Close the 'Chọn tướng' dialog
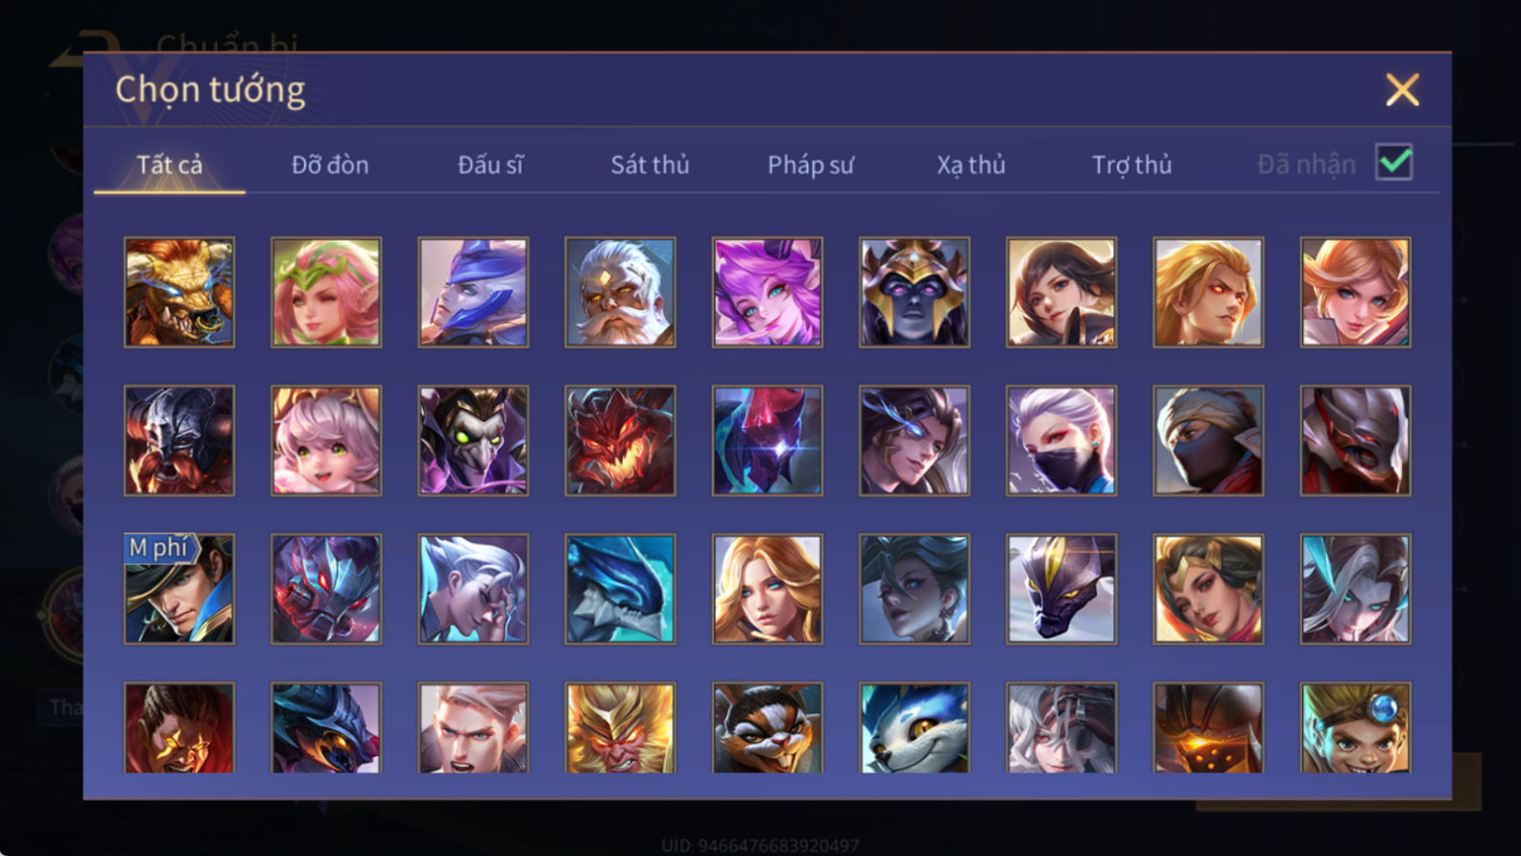 1402,90
